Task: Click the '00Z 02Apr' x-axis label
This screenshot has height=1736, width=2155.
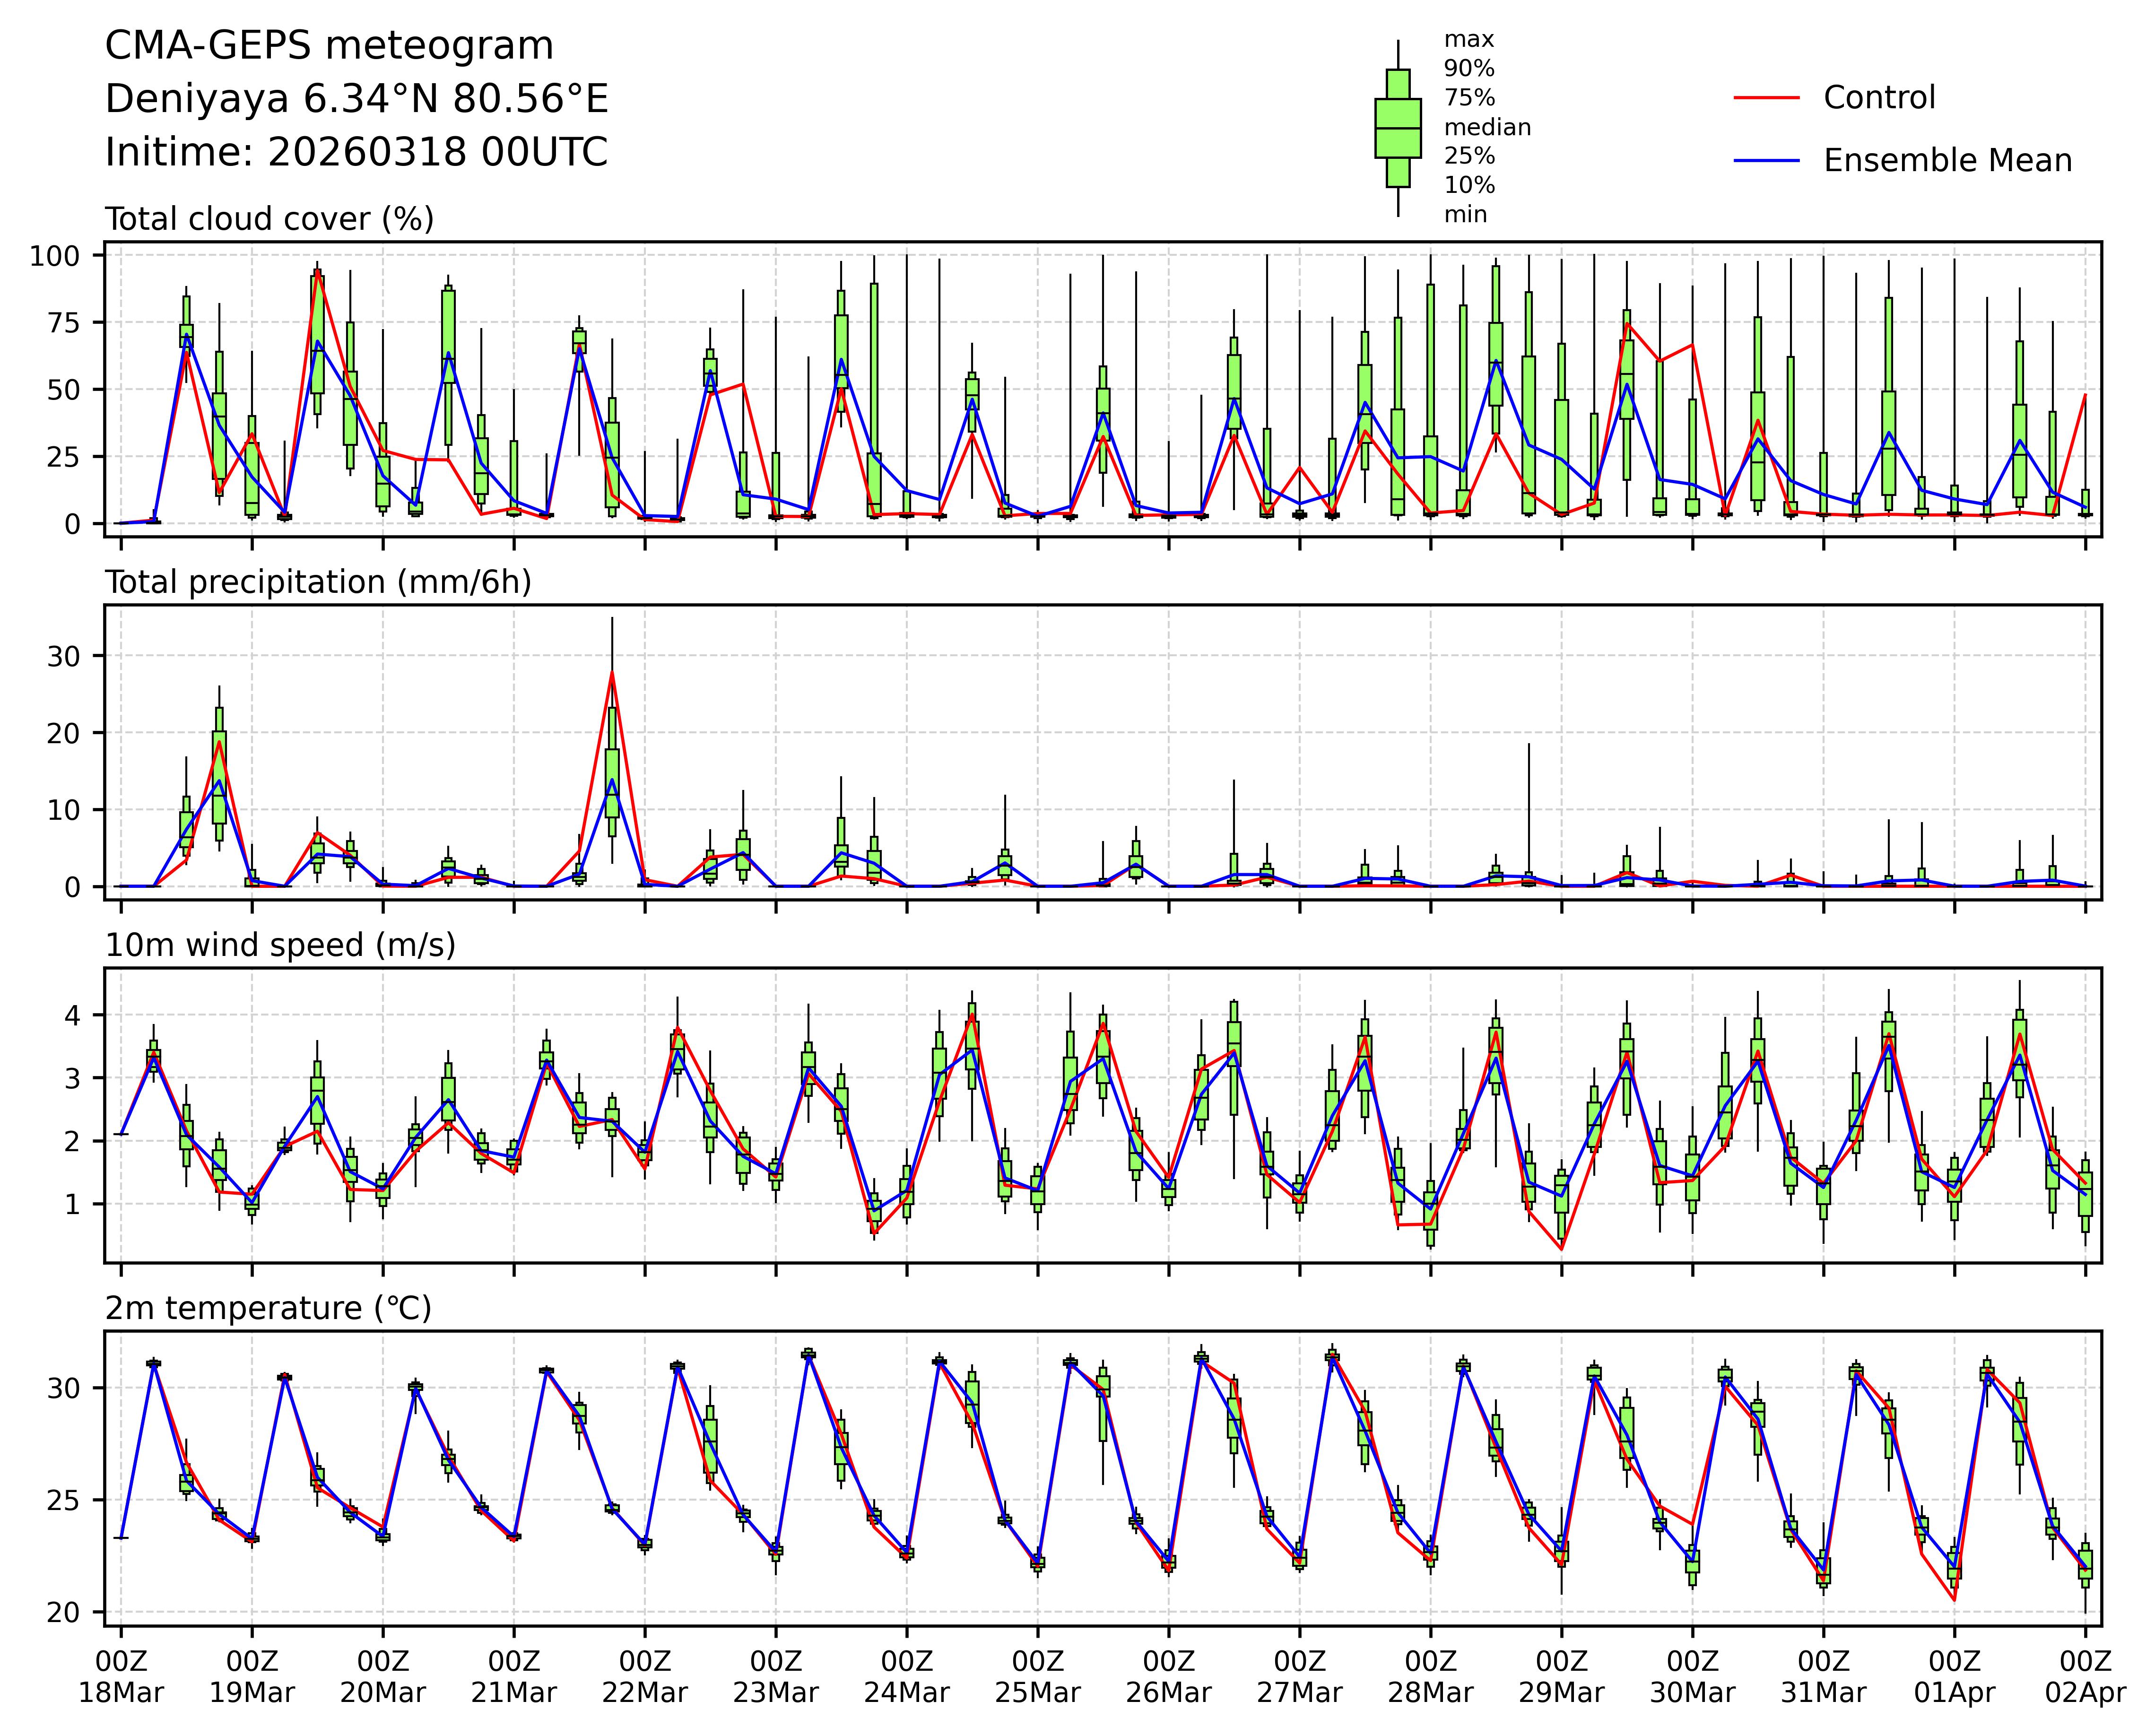Action: coord(2085,1677)
